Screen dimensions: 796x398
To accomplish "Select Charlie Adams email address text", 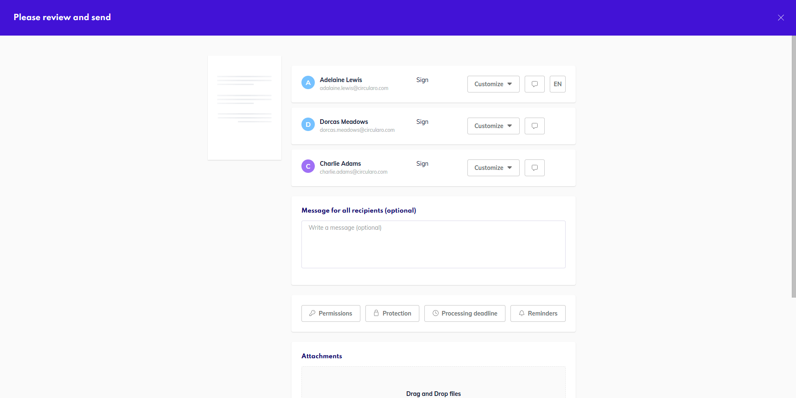I will tap(354, 172).
